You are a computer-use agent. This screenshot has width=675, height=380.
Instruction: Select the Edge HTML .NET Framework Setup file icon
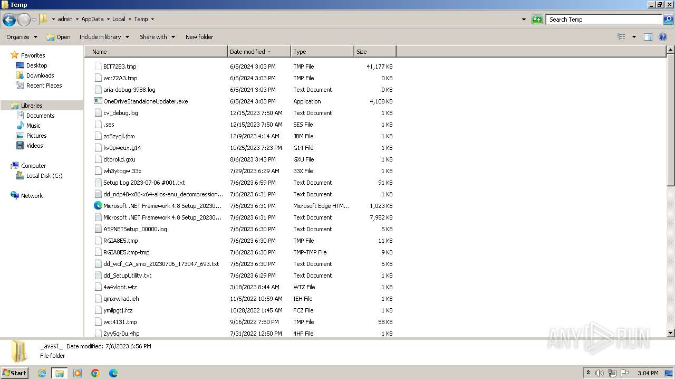(98, 206)
